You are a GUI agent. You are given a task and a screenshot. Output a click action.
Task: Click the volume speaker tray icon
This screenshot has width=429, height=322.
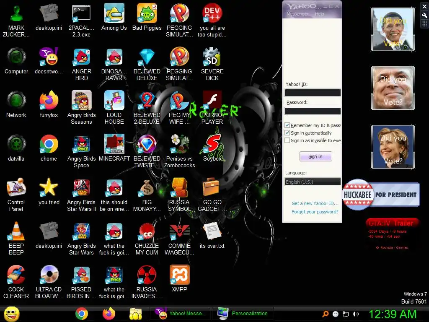click(356, 314)
